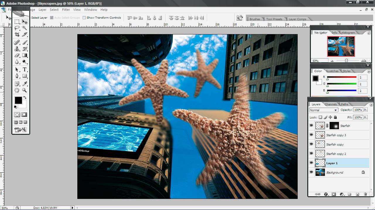Select the Blur tool
This screenshot has height=210, width=375.
tap(17, 62)
